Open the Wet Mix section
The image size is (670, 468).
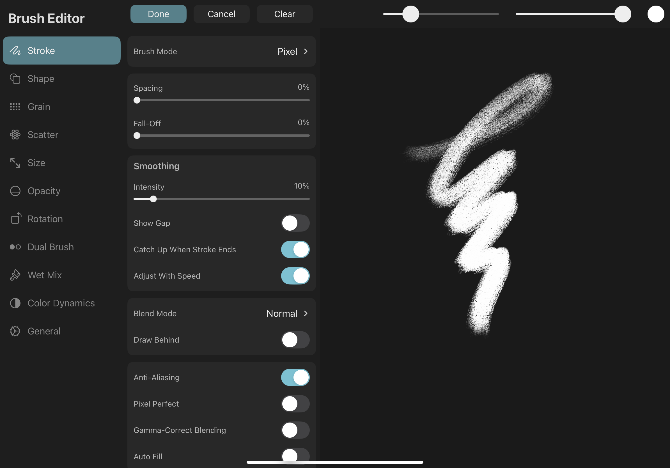61,275
